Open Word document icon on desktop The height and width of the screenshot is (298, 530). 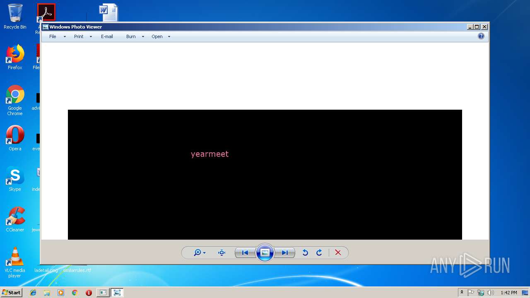108,12
